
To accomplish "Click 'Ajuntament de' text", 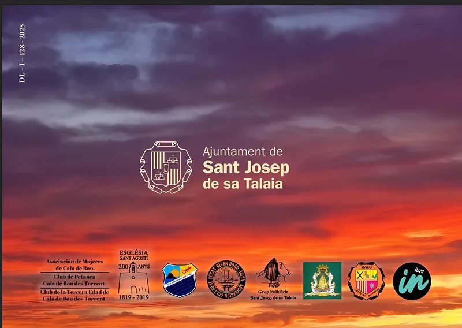I will pyautogui.click(x=243, y=151).
